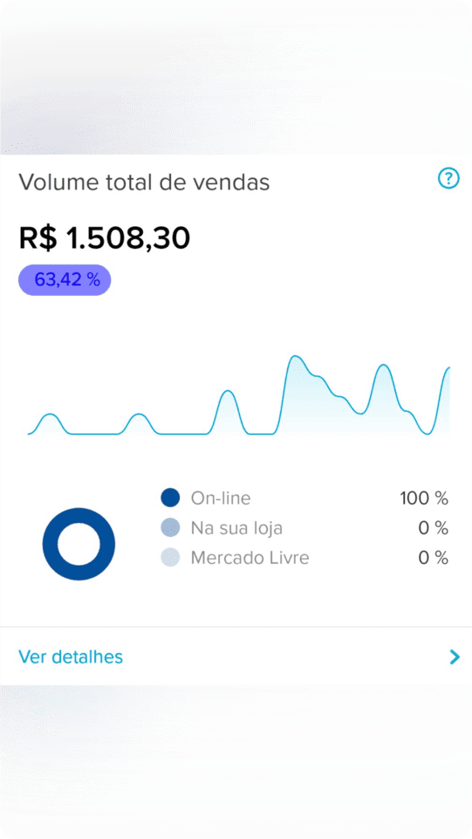Select the Mercado Livre legend dot
This screenshot has height=839, width=472.
tap(170, 558)
